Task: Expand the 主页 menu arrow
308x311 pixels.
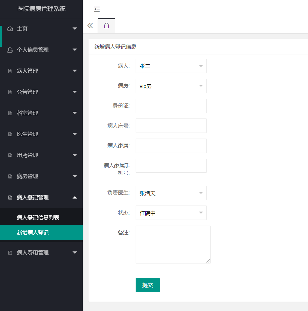Action: [75, 28]
